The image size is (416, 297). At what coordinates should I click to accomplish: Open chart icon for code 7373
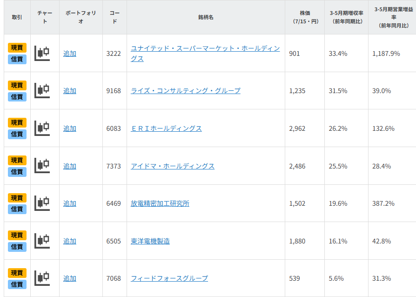click(42, 166)
